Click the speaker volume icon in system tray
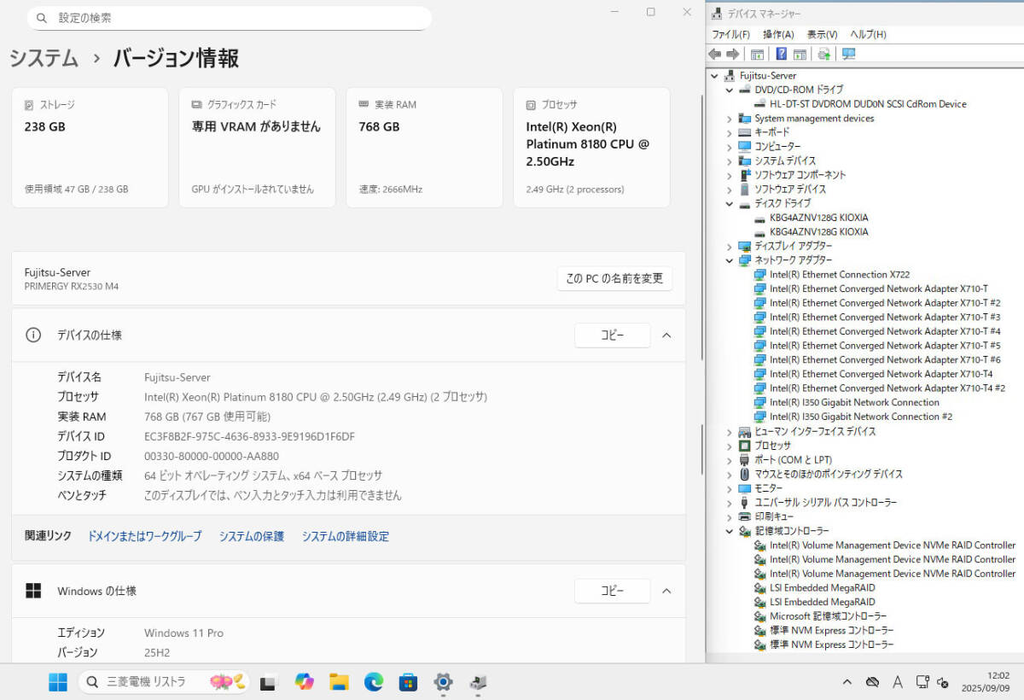The image size is (1024, 700). click(x=943, y=682)
